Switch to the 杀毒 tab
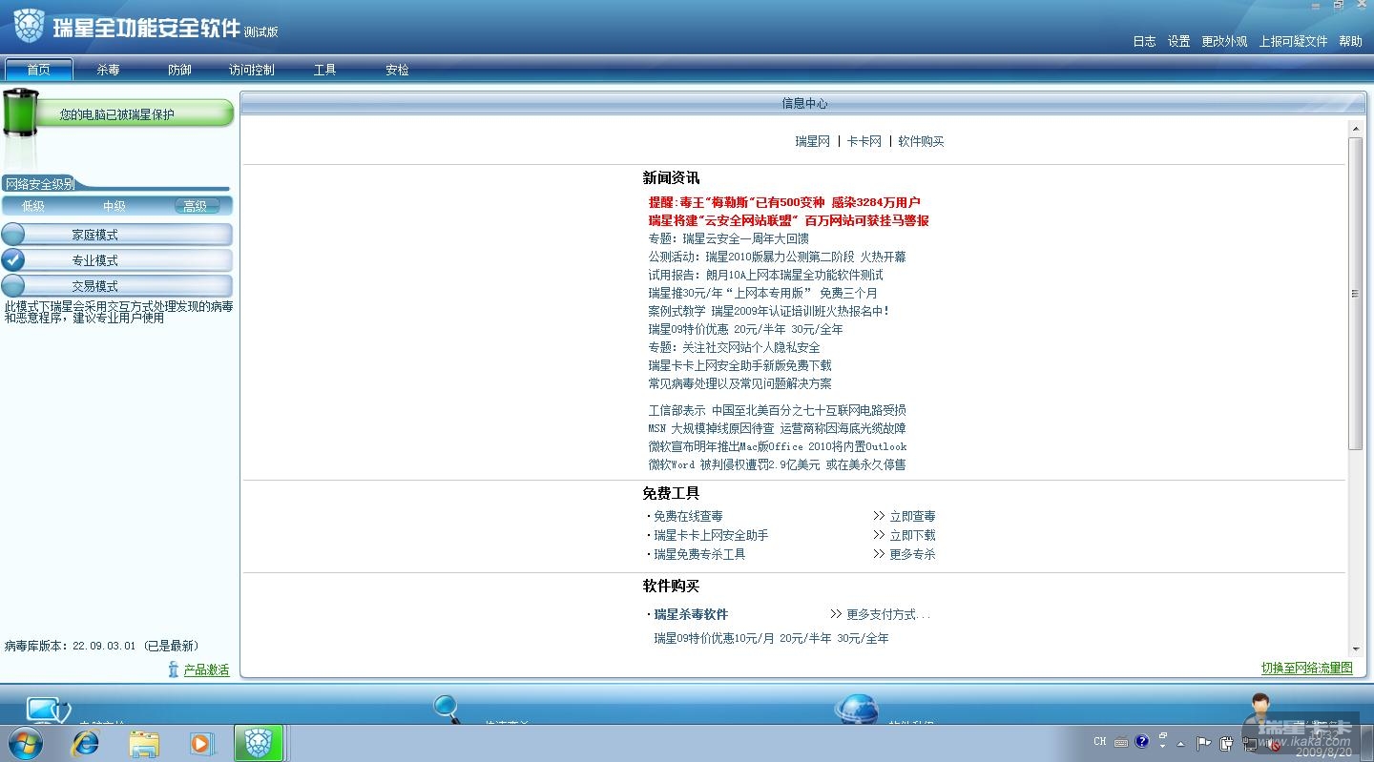 coord(108,70)
